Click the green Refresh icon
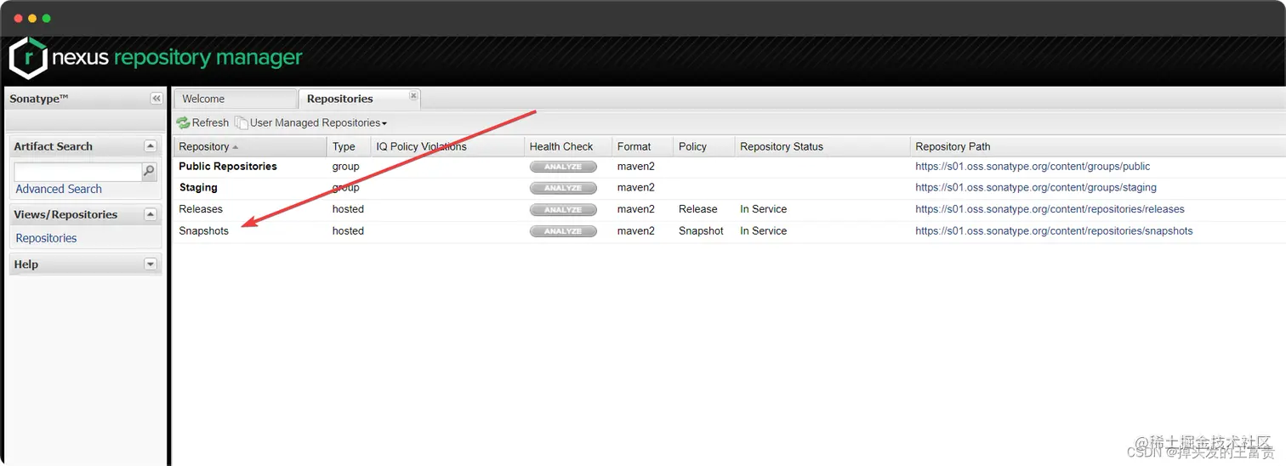Viewport: 1286px width, 466px height. (x=183, y=122)
